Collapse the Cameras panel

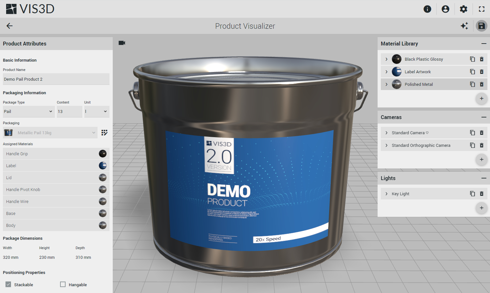[x=484, y=117]
